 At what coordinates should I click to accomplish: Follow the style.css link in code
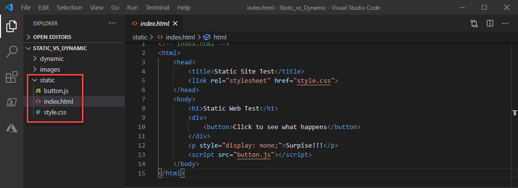(314, 80)
